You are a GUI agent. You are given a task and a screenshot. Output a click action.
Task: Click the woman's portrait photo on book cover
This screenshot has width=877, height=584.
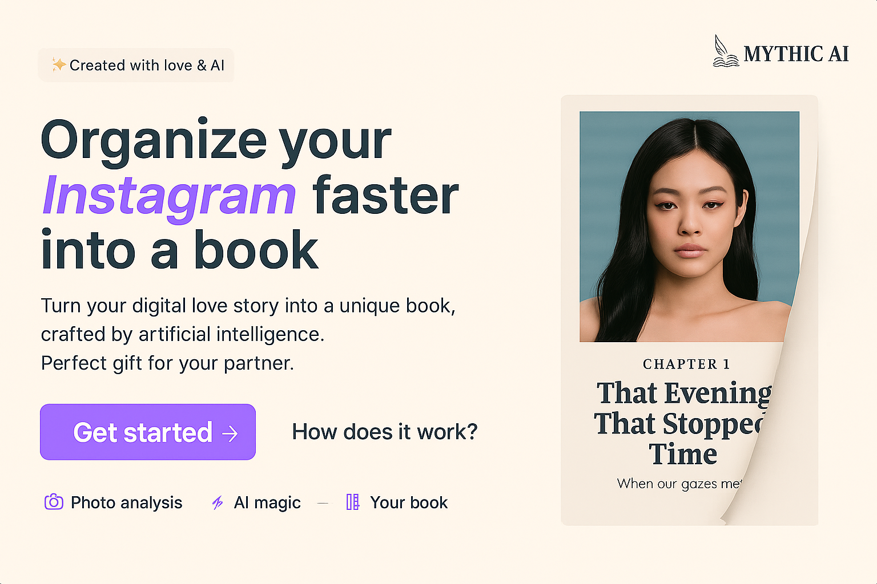coord(689,226)
